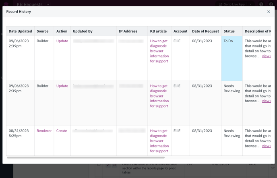Click view more link in Renderer row description

(x=267, y=146)
